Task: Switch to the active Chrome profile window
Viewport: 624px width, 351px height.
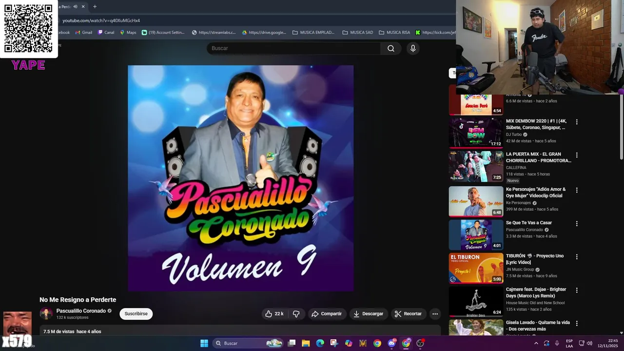Action: pyautogui.click(x=406, y=343)
